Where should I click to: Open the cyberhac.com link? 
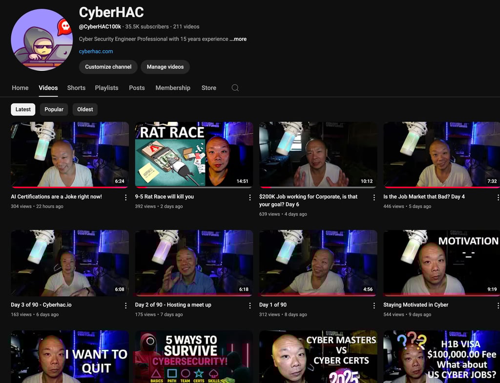pos(96,51)
